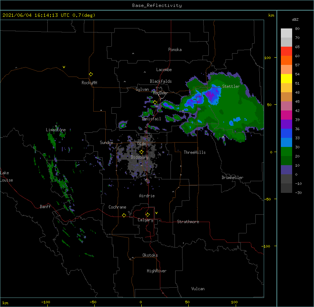Click the Didsbury label

[140, 157]
